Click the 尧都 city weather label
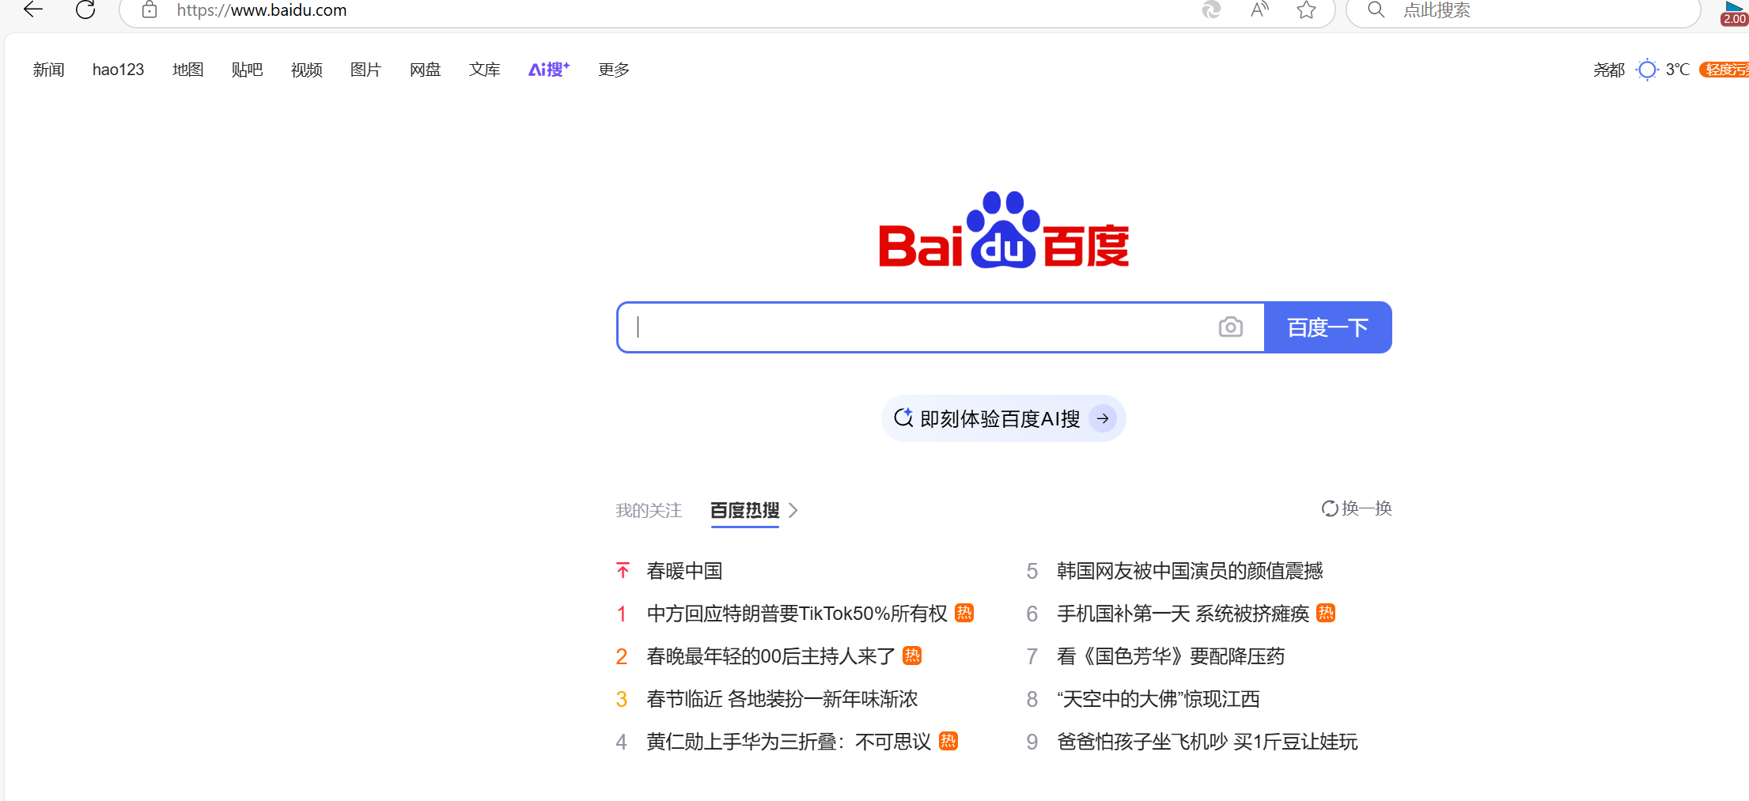The width and height of the screenshot is (1749, 801). 1609,70
